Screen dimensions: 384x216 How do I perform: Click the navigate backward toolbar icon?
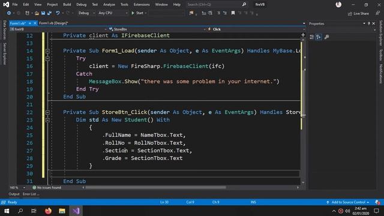click(x=9, y=13)
